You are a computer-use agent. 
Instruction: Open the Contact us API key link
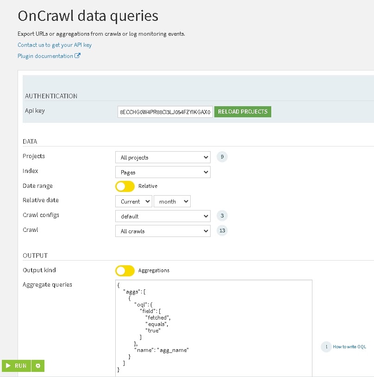(x=55, y=45)
